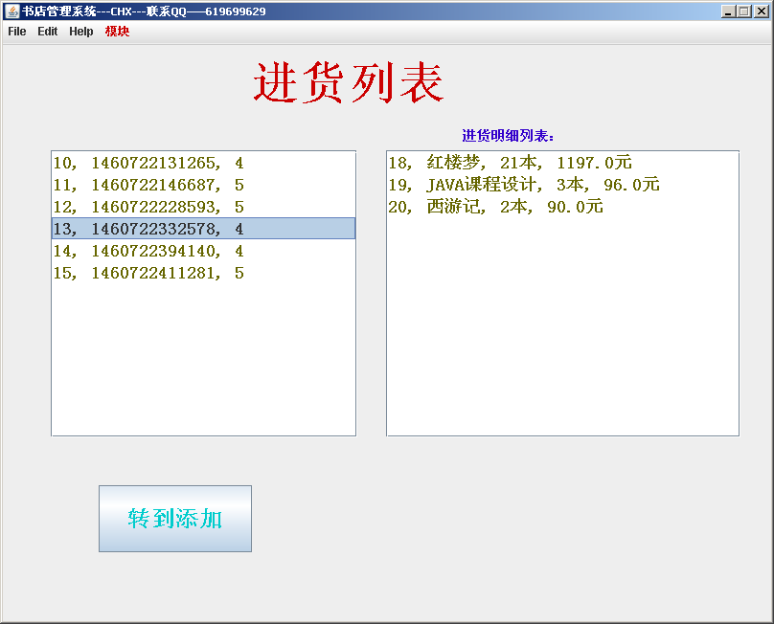This screenshot has height=624, width=774.
Task: Open the 模块 menu
Action: coord(117,32)
